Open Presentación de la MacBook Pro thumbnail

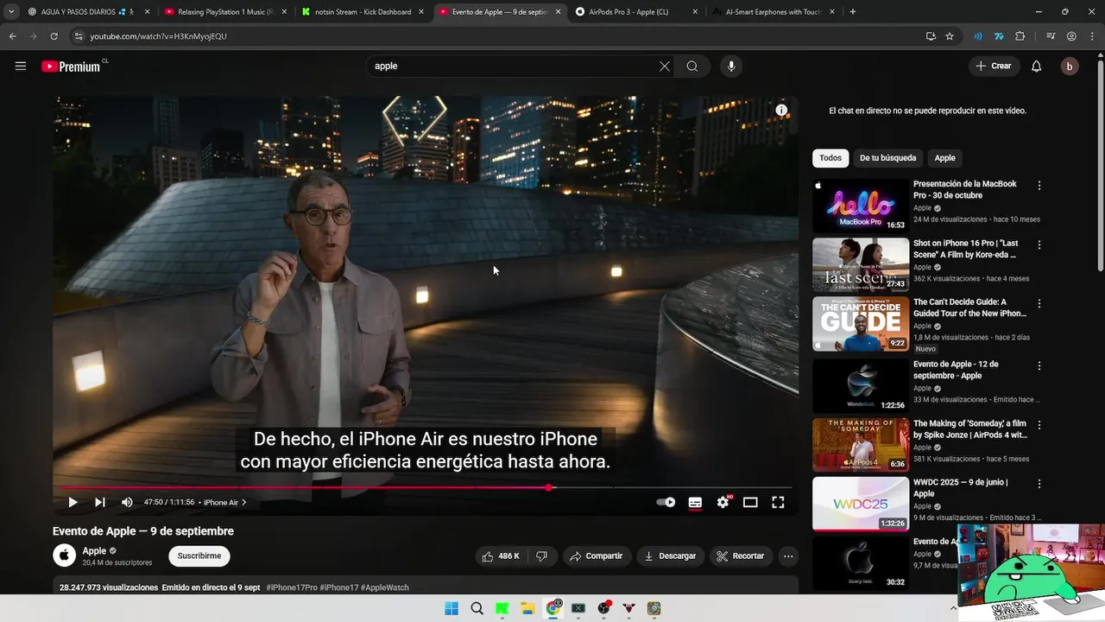pyautogui.click(x=861, y=206)
